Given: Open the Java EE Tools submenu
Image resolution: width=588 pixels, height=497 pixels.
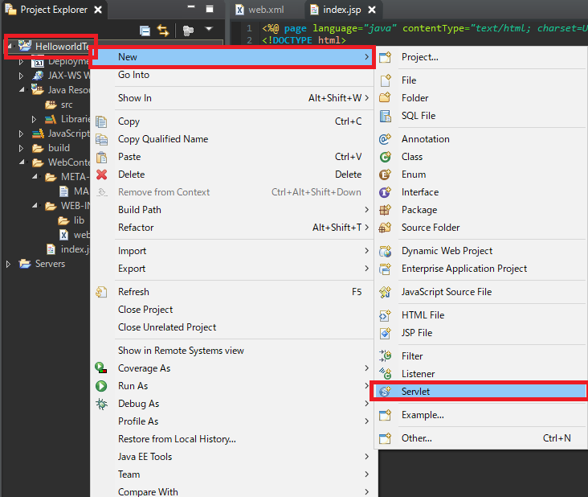Looking at the screenshot, I should (x=232, y=457).
